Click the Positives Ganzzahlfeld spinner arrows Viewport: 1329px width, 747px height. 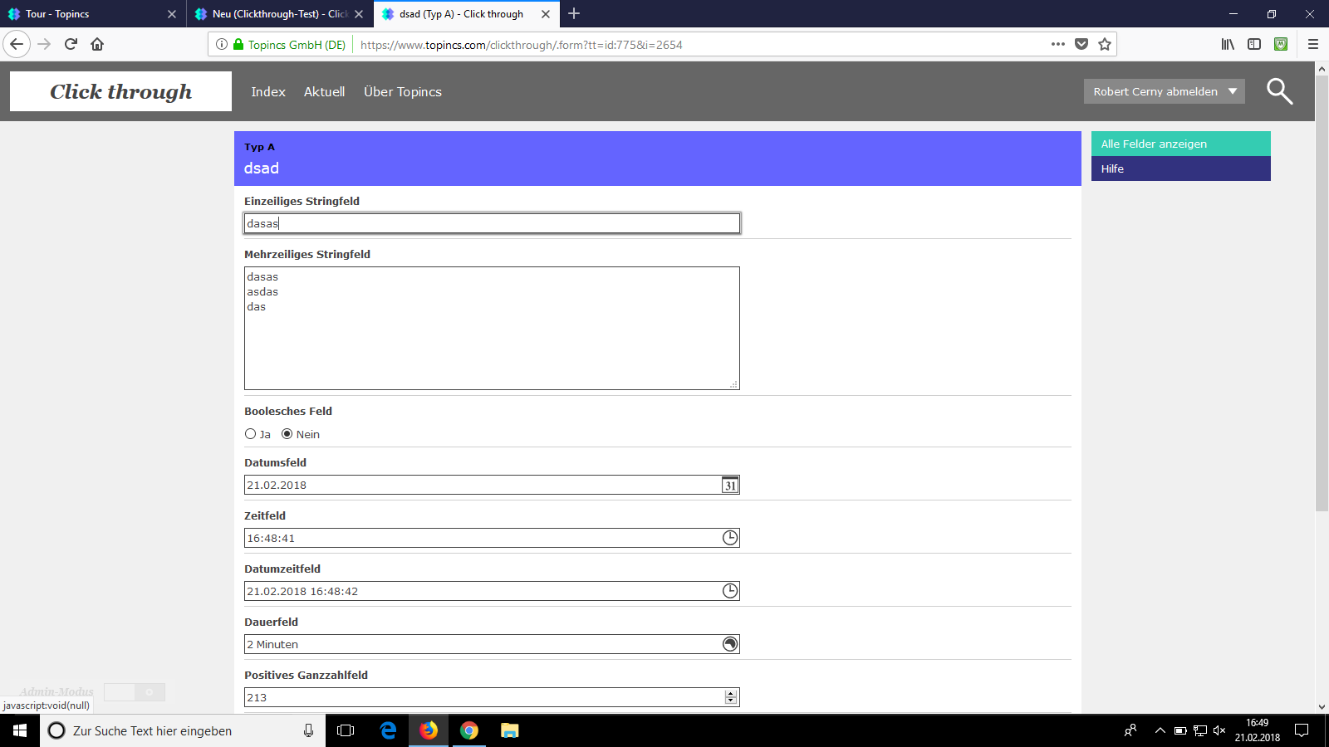730,697
